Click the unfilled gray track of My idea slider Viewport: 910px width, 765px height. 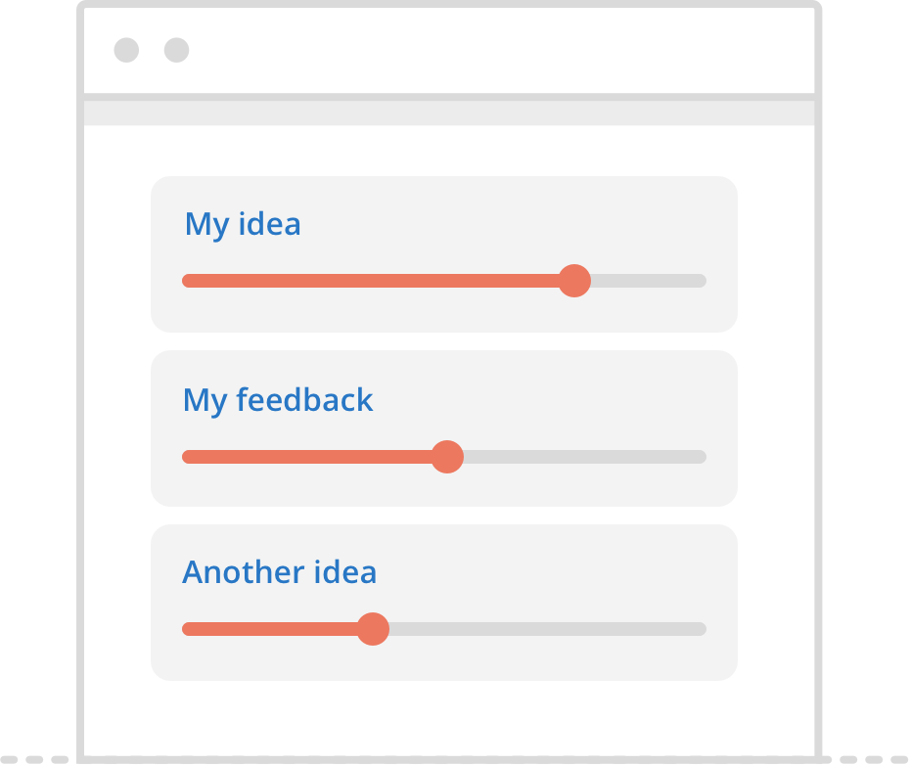(x=649, y=281)
